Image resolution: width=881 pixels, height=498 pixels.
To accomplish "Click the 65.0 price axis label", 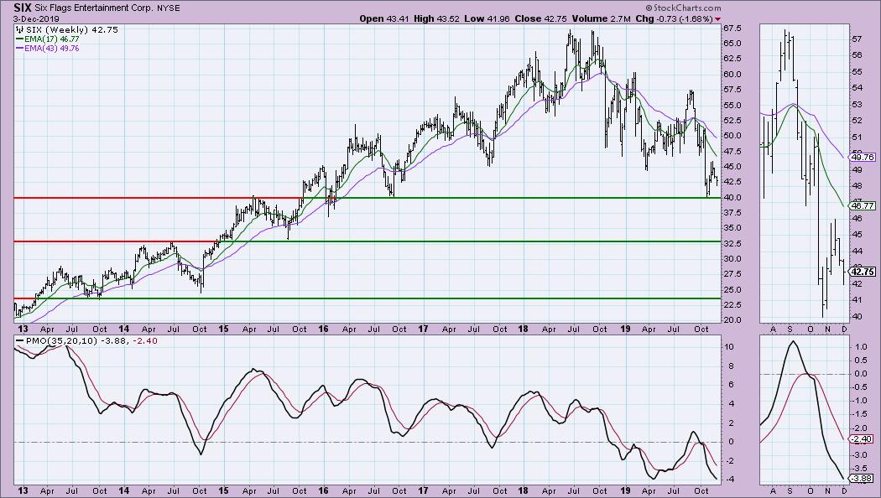I will pyautogui.click(x=731, y=44).
